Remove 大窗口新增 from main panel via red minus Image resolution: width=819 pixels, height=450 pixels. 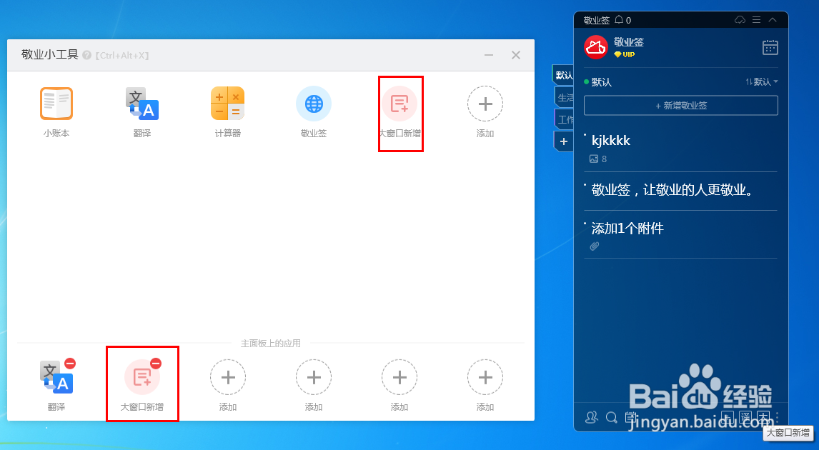coord(156,364)
